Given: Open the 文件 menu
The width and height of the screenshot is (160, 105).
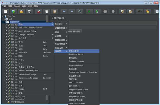Looking at the screenshot, I should 4,6.
